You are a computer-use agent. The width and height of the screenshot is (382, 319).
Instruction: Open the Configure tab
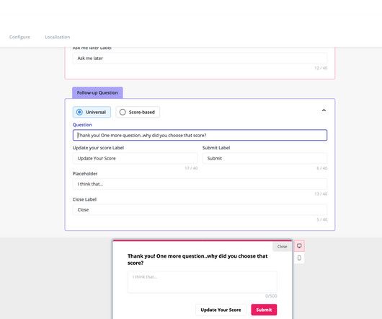[19, 37]
